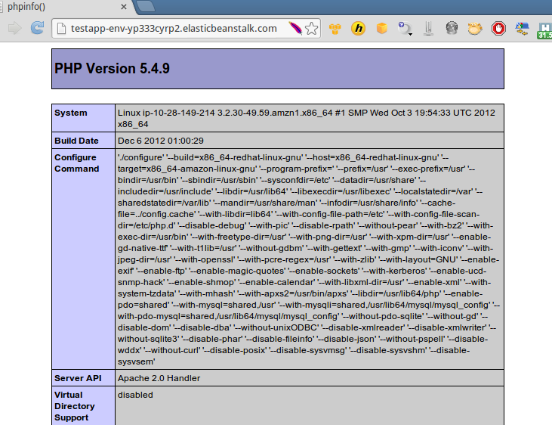Click the '--disable-debug' configure option
Viewport: 552px width, 425px height.
coord(213,225)
